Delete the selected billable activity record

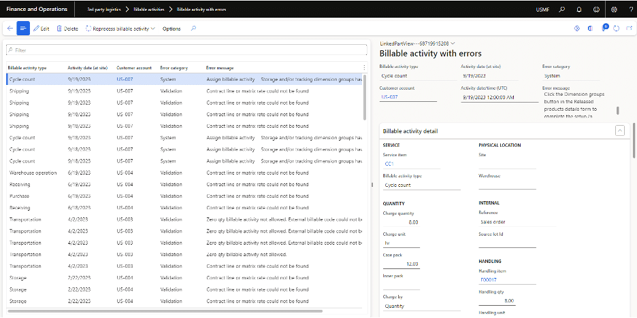(67, 29)
